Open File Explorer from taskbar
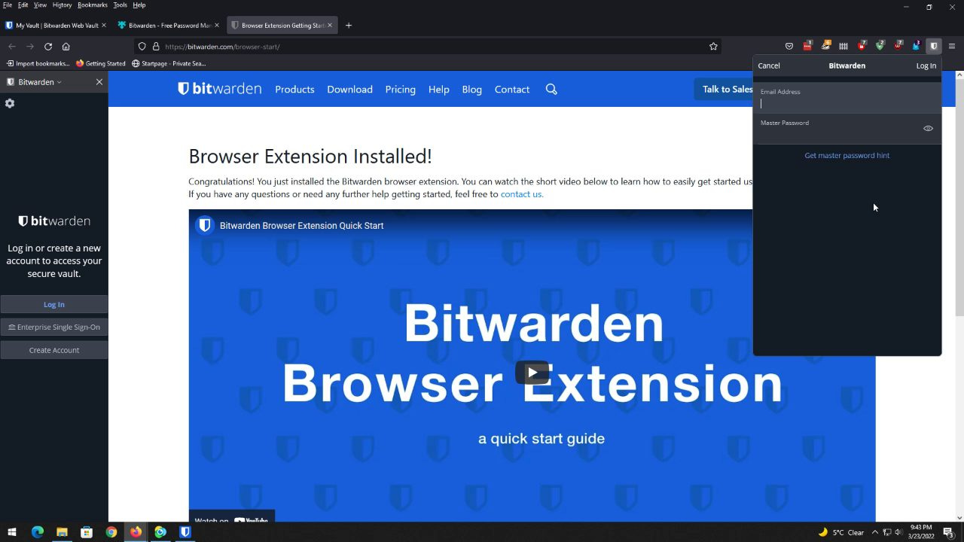Viewport: 964px width, 542px height. 62,532
